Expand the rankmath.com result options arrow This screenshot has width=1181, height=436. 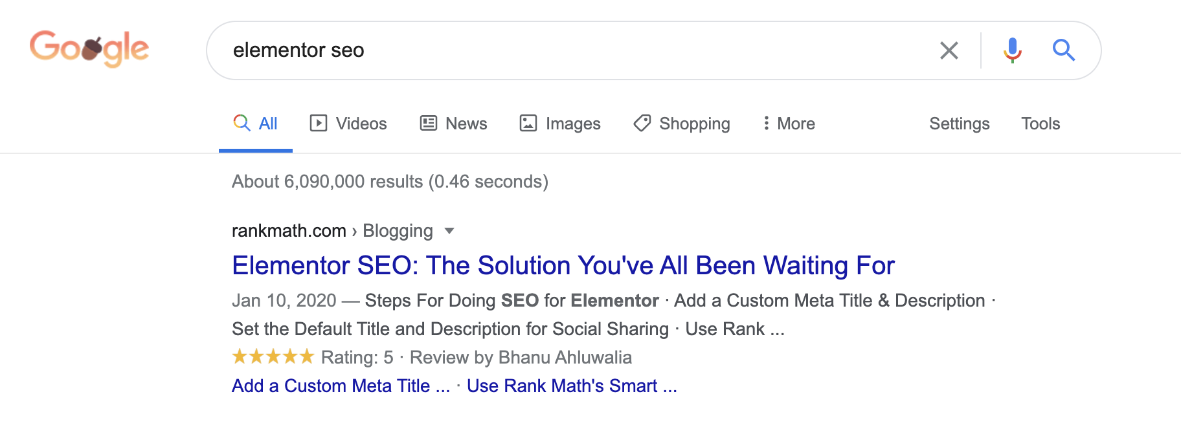click(x=449, y=231)
